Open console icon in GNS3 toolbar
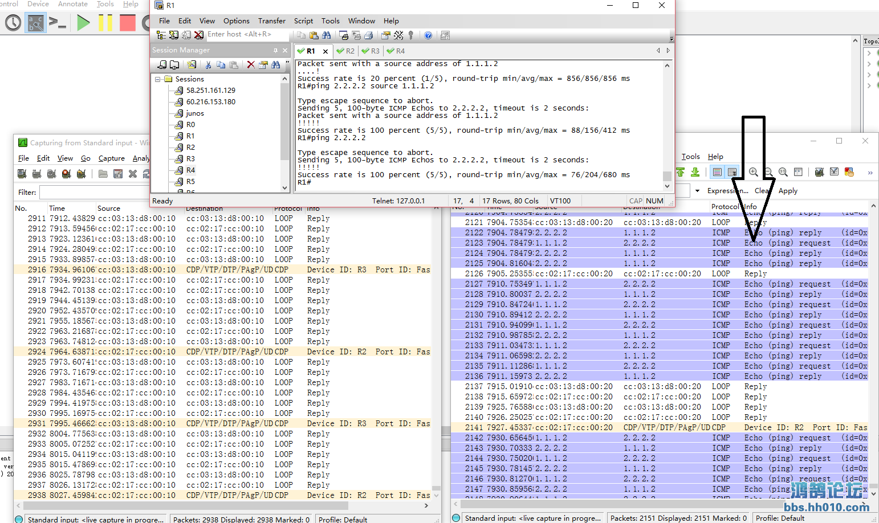879x523 pixels. coord(58,23)
